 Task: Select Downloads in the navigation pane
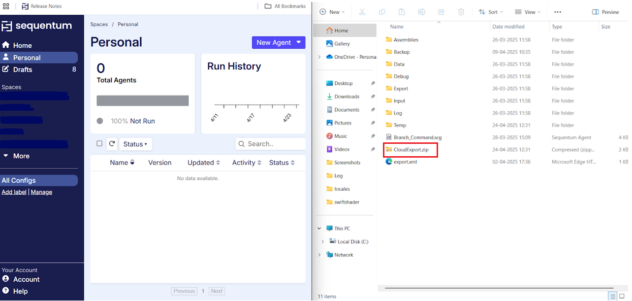coord(347,97)
